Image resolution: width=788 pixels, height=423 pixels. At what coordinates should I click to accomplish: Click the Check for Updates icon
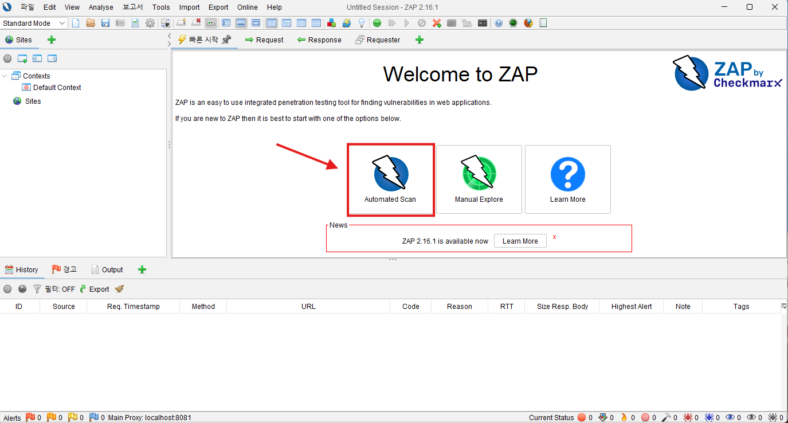click(347, 23)
